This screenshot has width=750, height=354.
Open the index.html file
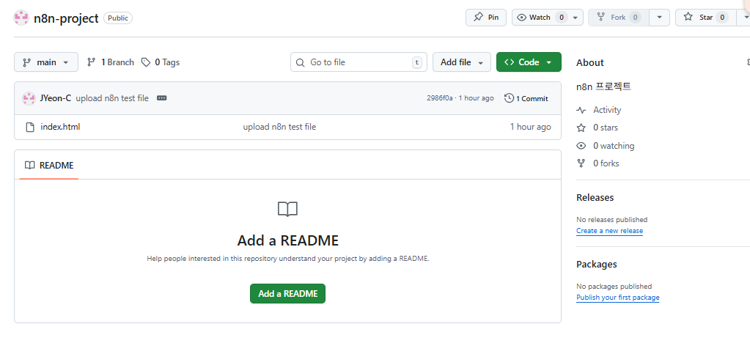[x=60, y=127]
